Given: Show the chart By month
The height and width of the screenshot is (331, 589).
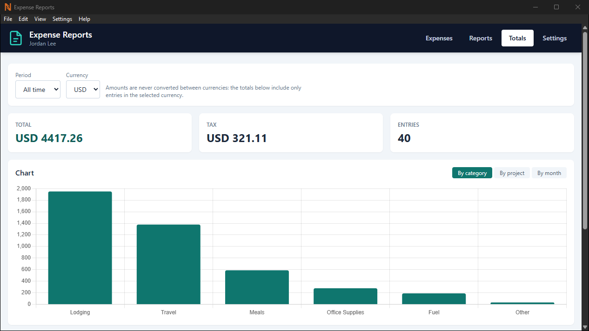Looking at the screenshot, I should click(549, 173).
